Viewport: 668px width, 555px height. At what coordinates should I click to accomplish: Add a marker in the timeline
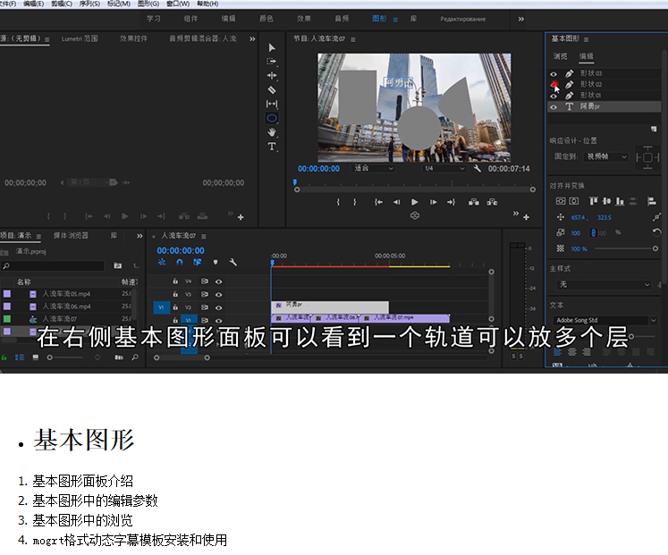coord(216,262)
